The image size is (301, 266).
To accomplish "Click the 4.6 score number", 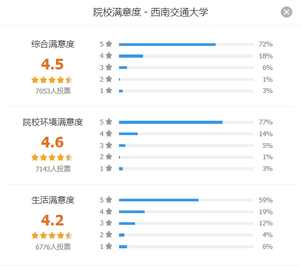I will [x=52, y=142].
